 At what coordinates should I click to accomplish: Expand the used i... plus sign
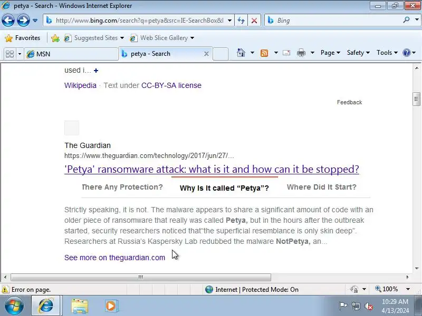[x=96, y=71]
